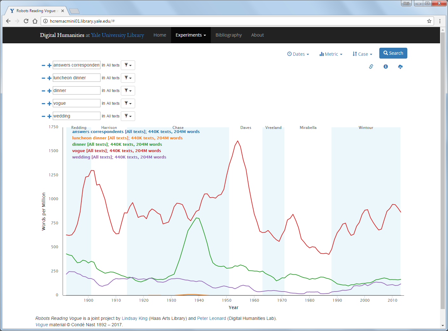The image size is (448, 331).
Task: Open Chrome's three-dot menu
Action: pyautogui.click(x=440, y=21)
